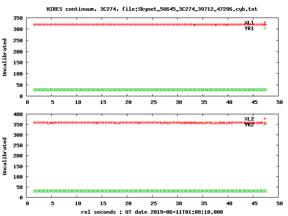
Task: Click the x-axis tick 45 under bottom plot
Action: click(x=254, y=203)
